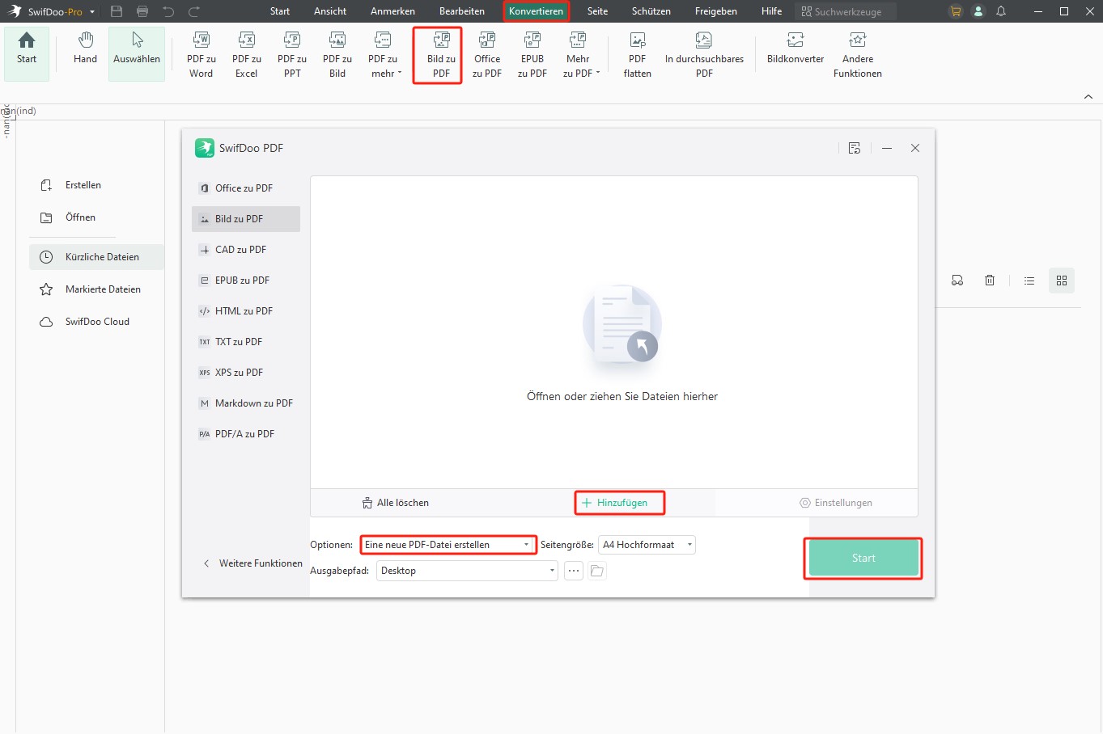This screenshot has width=1103, height=734.
Task: Click PDF flatten tool
Action: tap(638, 55)
